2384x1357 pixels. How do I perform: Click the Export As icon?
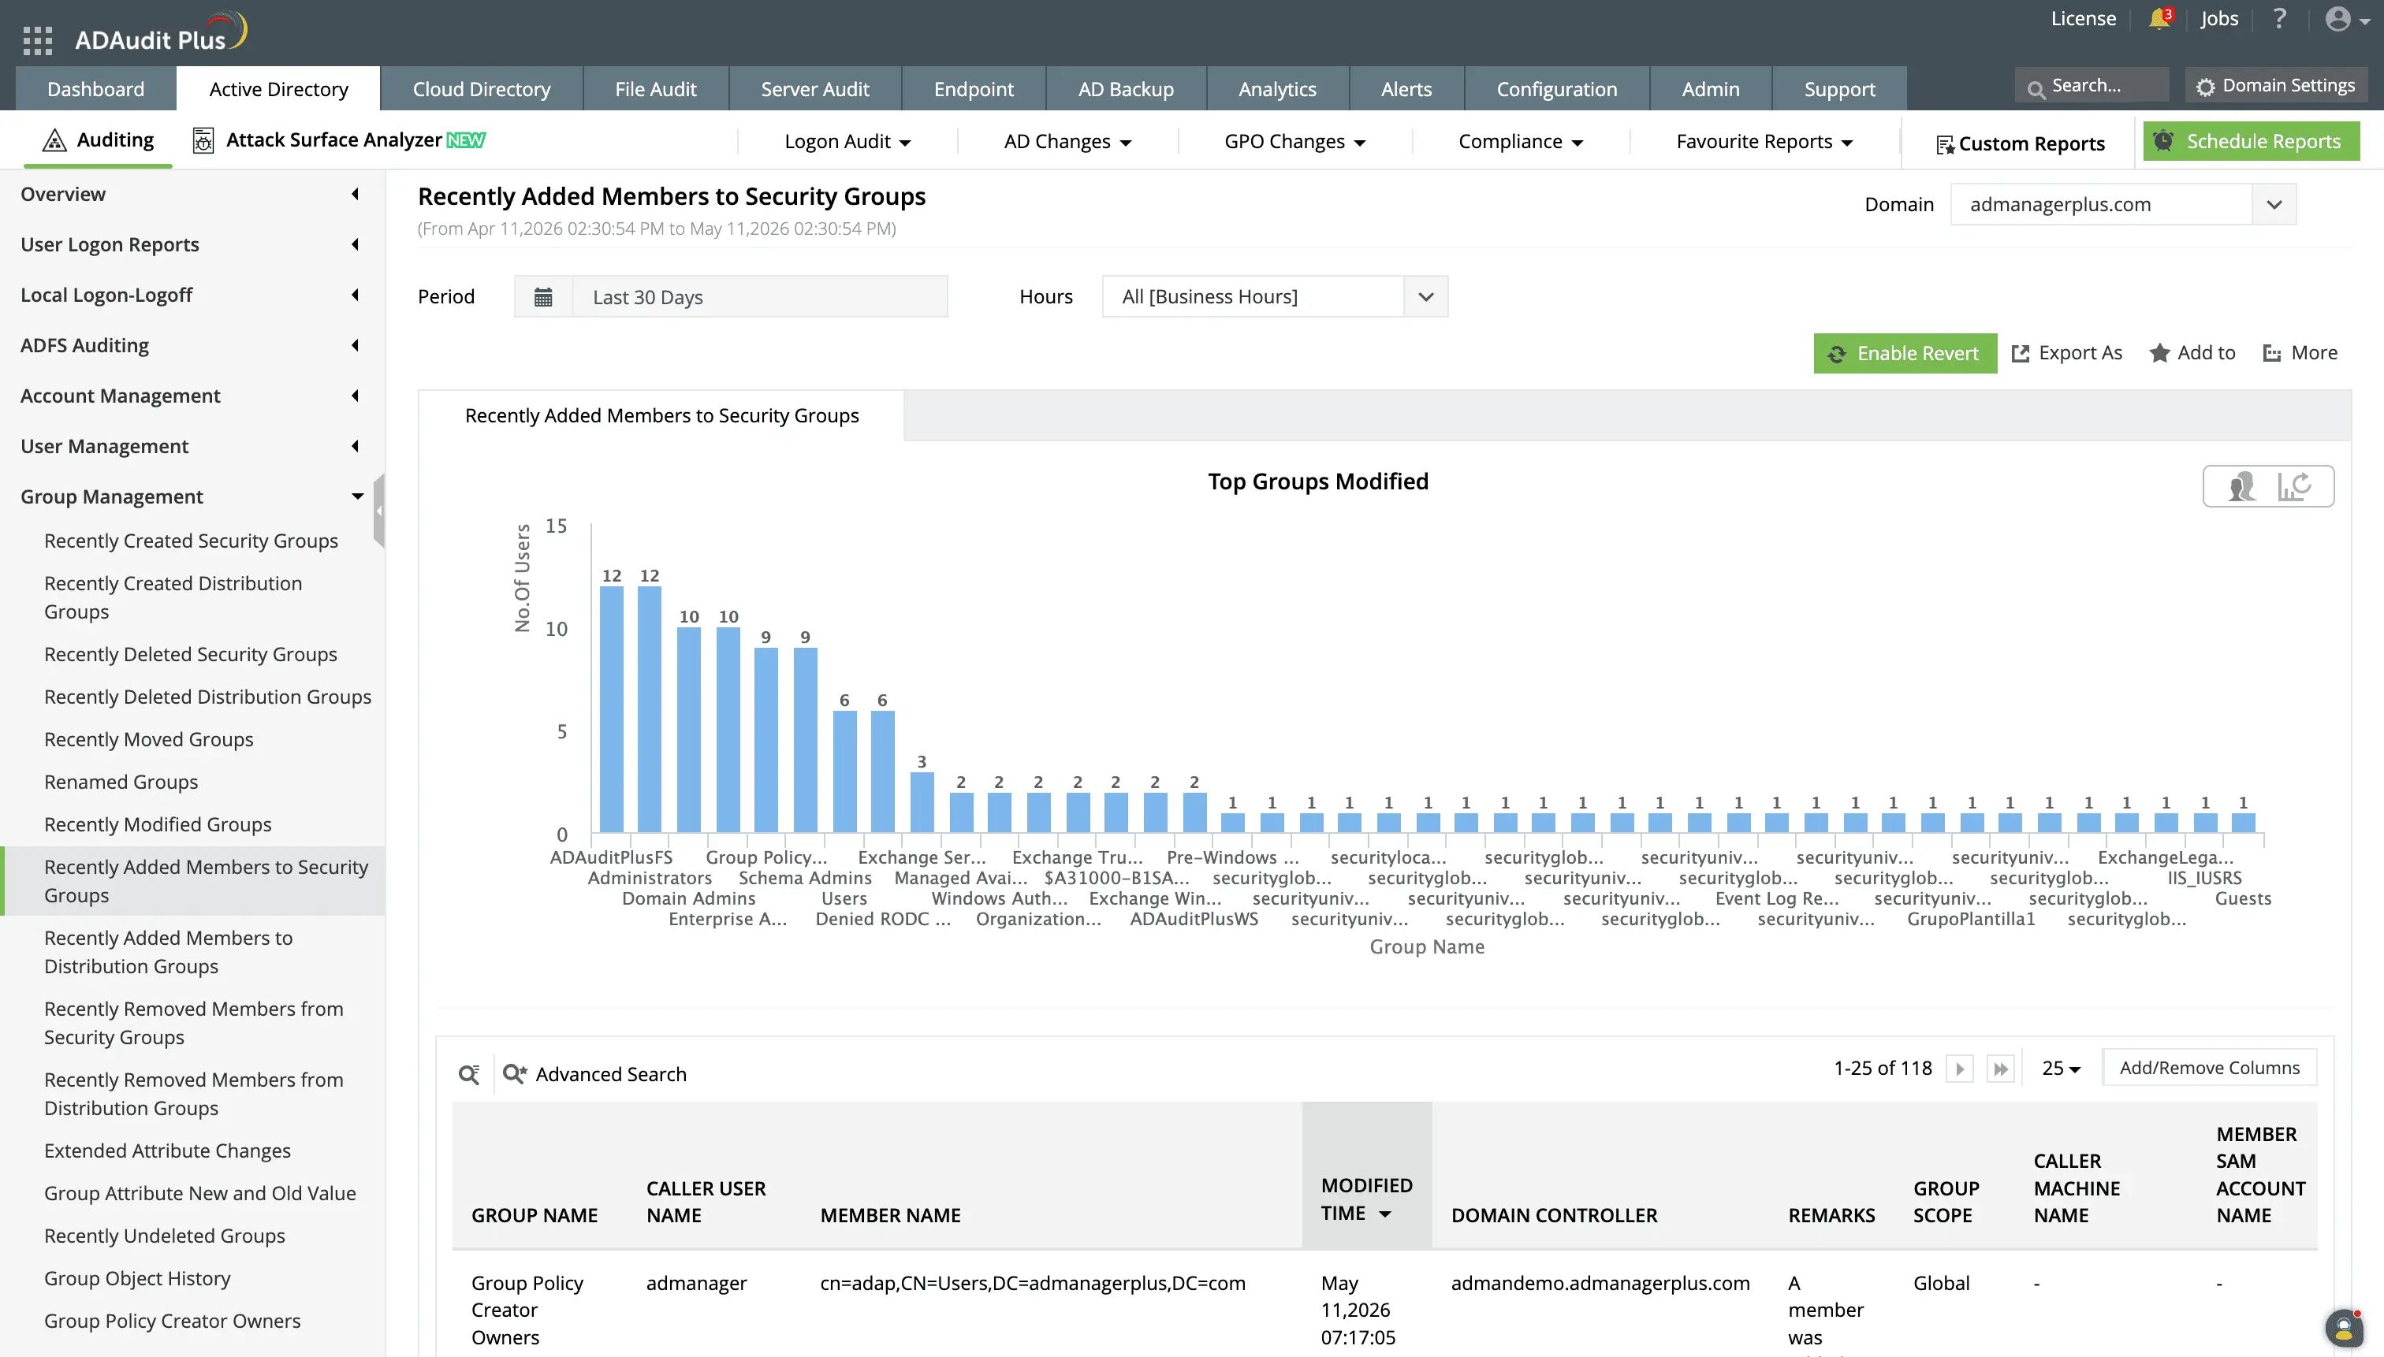pyautogui.click(x=2021, y=353)
